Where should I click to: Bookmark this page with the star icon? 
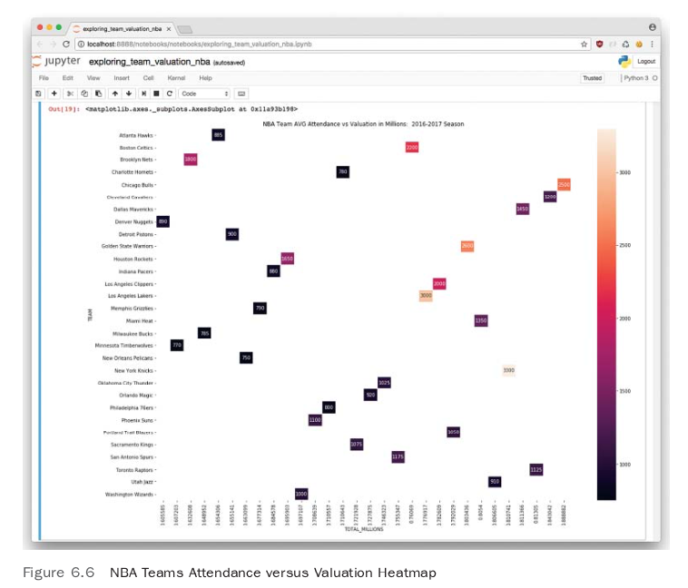pyautogui.click(x=584, y=44)
